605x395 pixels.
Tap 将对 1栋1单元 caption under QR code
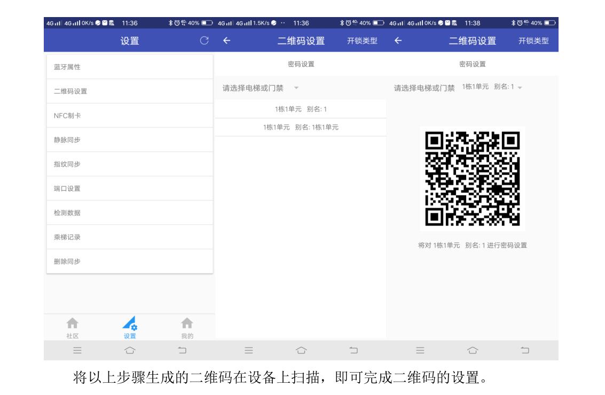click(473, 245)
